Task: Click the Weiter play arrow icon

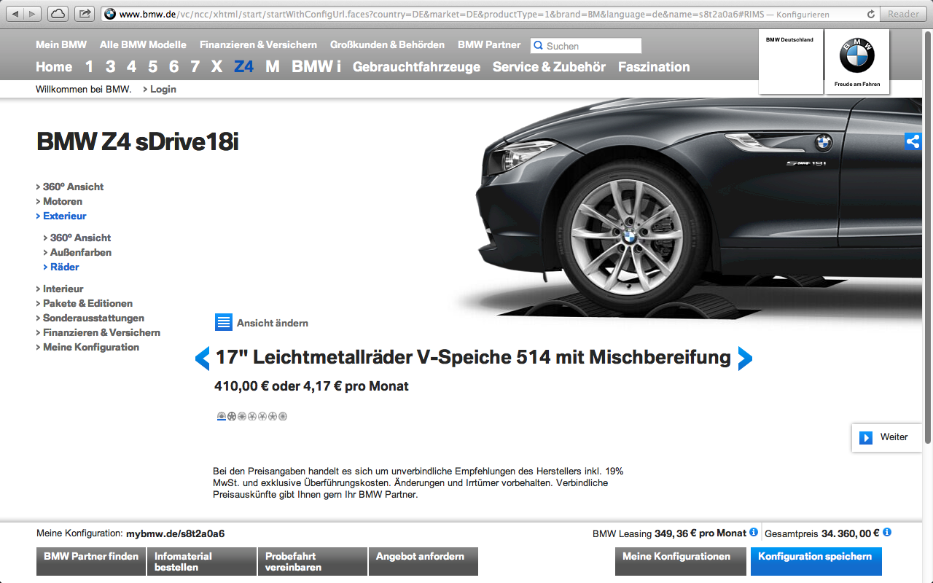Action: coord(866,437)
